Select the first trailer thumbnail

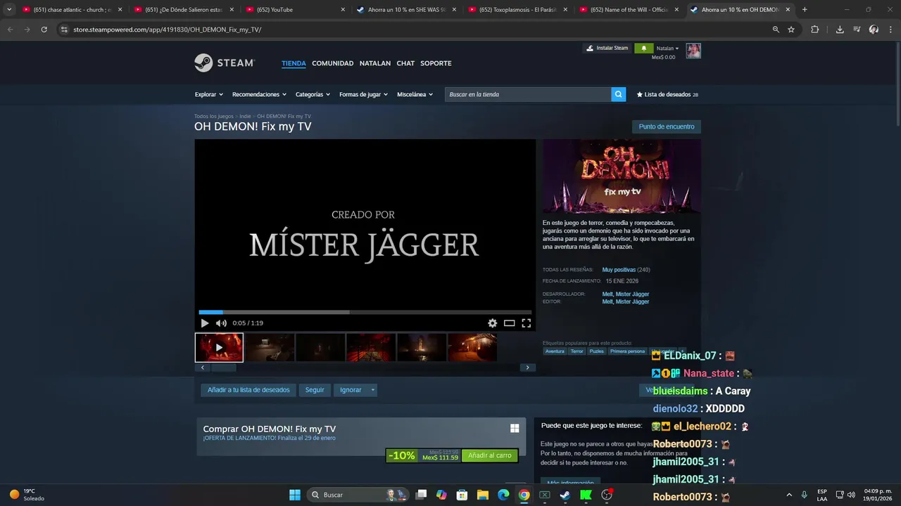[x=219, y=347]
